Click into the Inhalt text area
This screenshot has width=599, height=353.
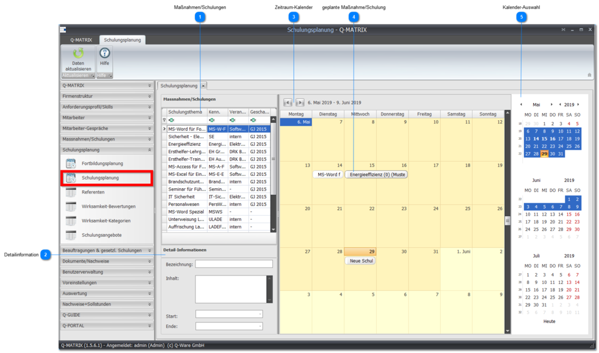(x=231, y=289)
